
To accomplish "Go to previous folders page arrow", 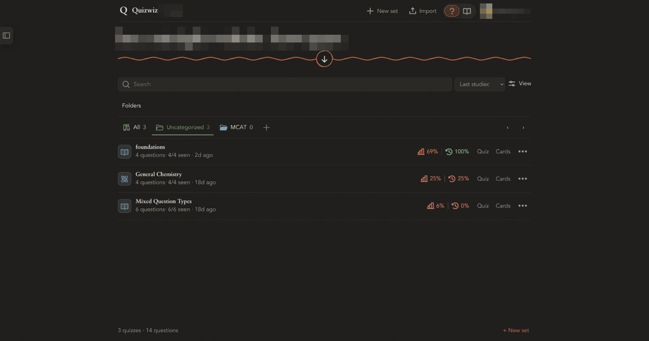I will pyautogui.click(x=508, y=127).
